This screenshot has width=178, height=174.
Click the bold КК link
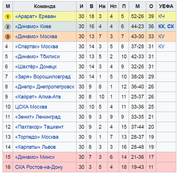[x=161, y=27]
